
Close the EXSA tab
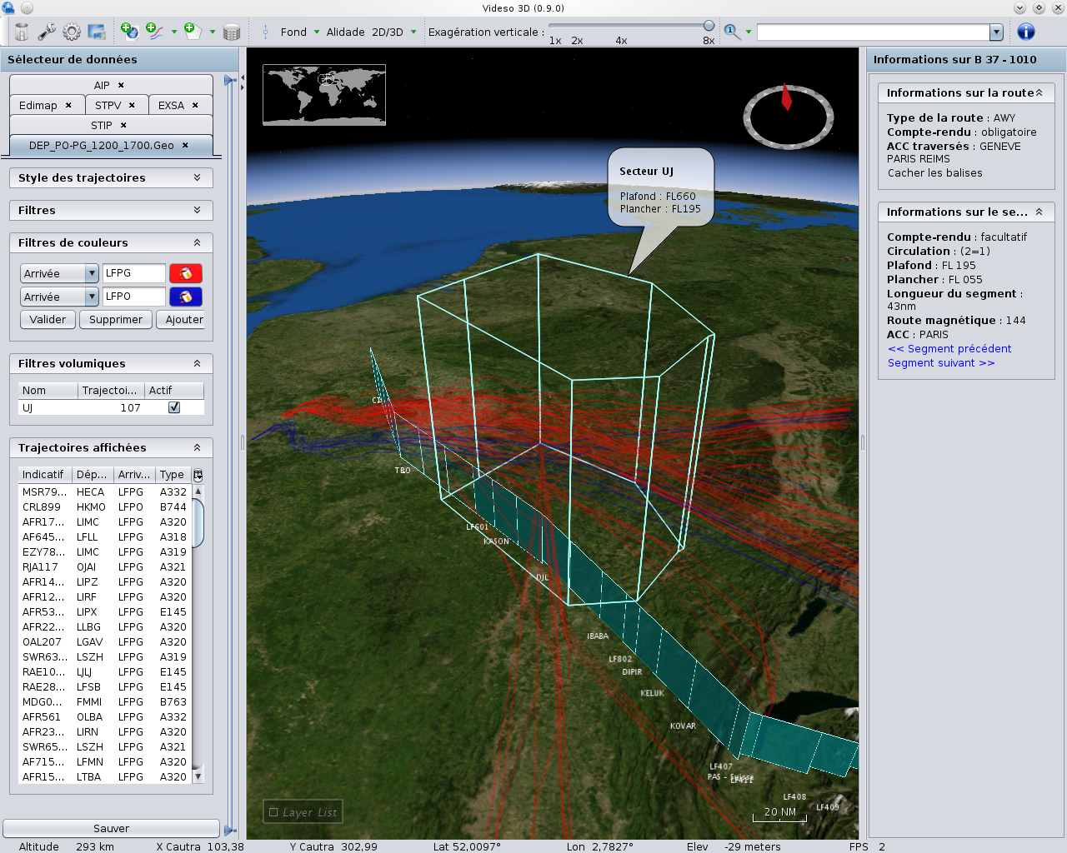point(195,105)
